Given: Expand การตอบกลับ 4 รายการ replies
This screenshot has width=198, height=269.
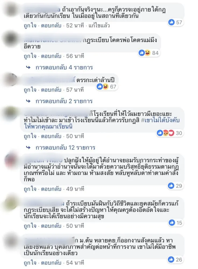Looking at the screenshot, I should [64, 68].
